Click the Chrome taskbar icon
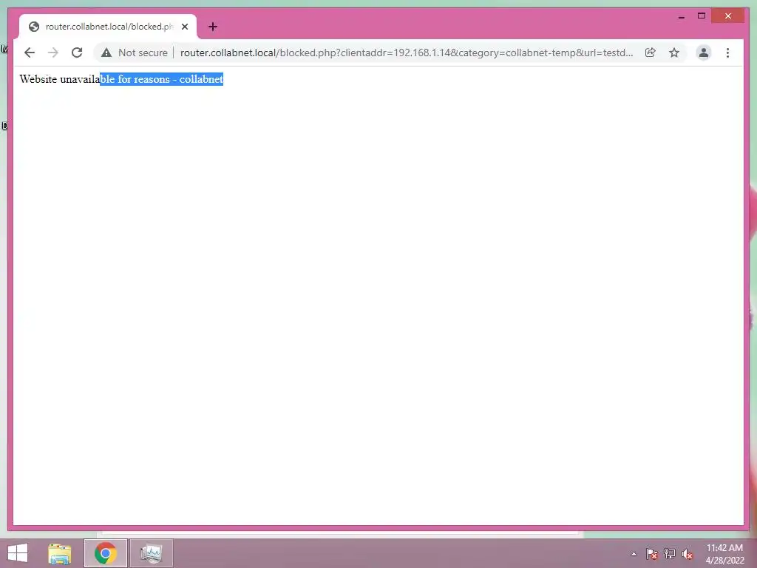The image size is (757, 568). coord(106,553)
